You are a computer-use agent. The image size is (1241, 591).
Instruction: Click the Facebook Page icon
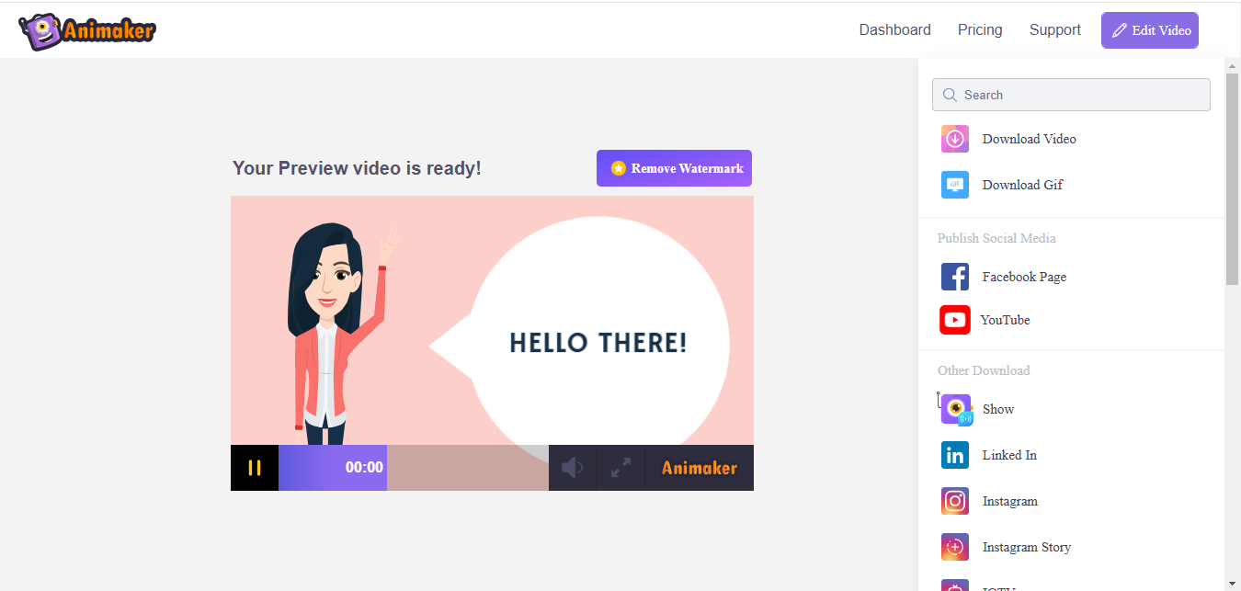click(x=955, y=277)
